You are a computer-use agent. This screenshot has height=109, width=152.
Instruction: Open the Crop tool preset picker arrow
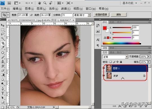[x=8, y=15]
